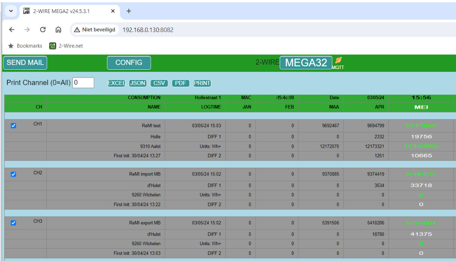This screenshot has height=261, width=456.
Task: Click the MEI value 19756
Action: 421,136
